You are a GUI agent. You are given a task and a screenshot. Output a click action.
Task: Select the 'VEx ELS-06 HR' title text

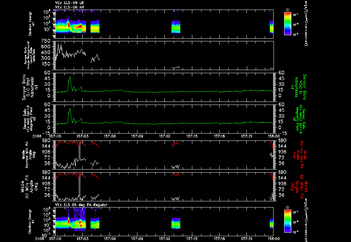coord(69,8)
